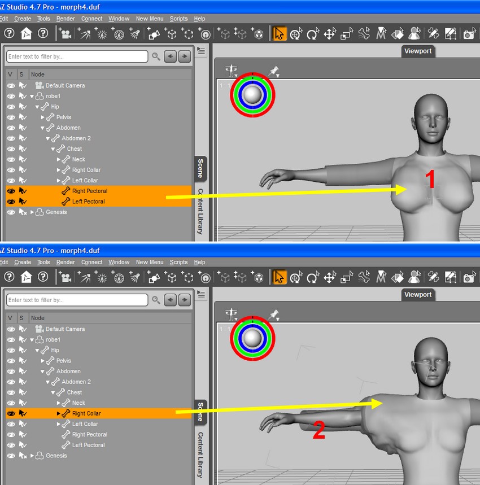480x485 pixels.
Task: Toggle visibility eye of Right Collar in lower window
Action: (x=11, y=413)
